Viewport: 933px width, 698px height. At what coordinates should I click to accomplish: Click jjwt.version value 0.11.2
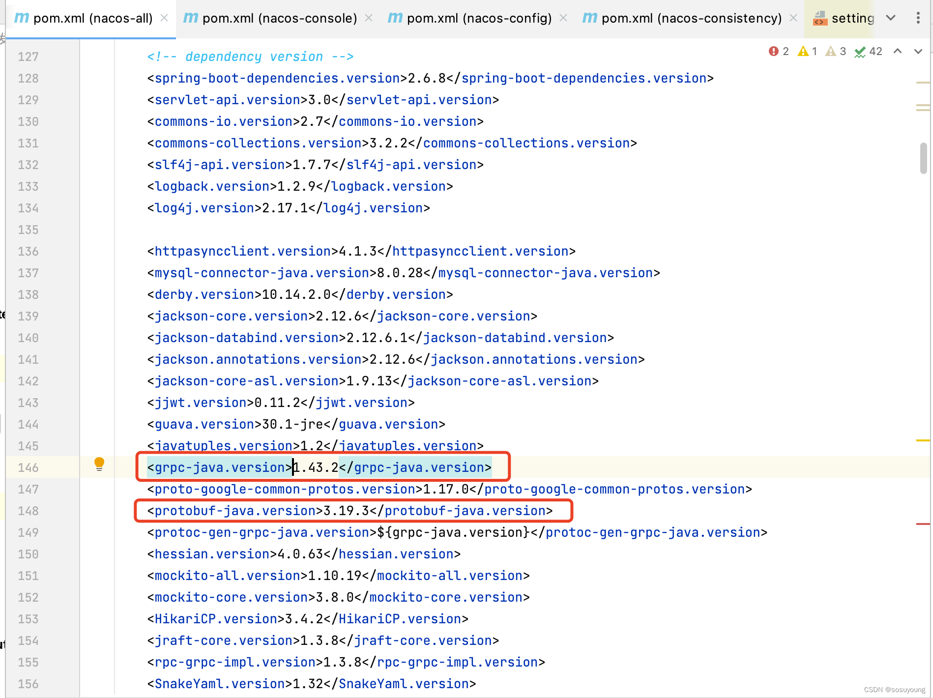(x=278, y=403)
